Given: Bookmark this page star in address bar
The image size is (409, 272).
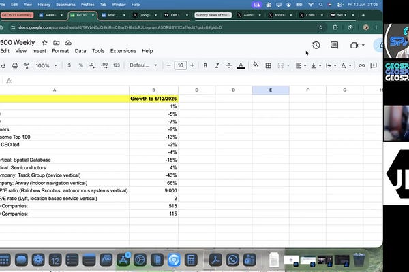Looking at the screenshot, I should 320,27.
